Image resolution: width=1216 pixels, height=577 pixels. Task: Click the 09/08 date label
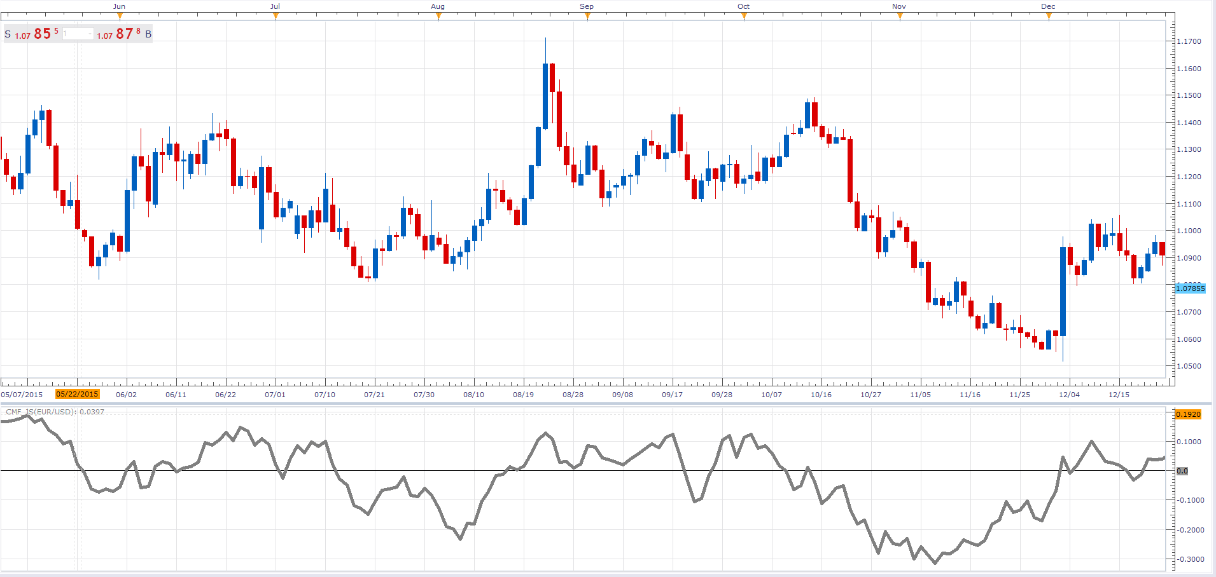pos(623,395)
